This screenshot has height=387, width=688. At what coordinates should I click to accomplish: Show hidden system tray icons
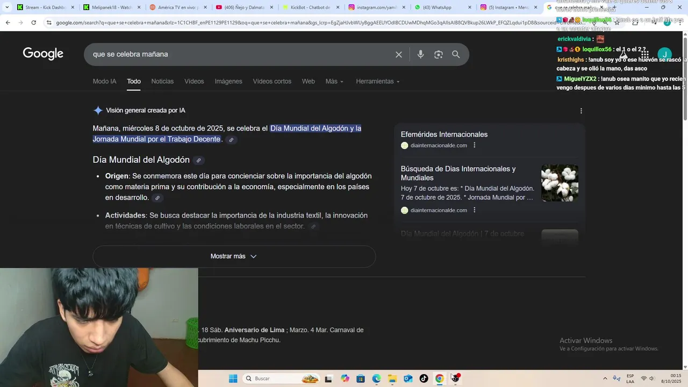point(605,378)
